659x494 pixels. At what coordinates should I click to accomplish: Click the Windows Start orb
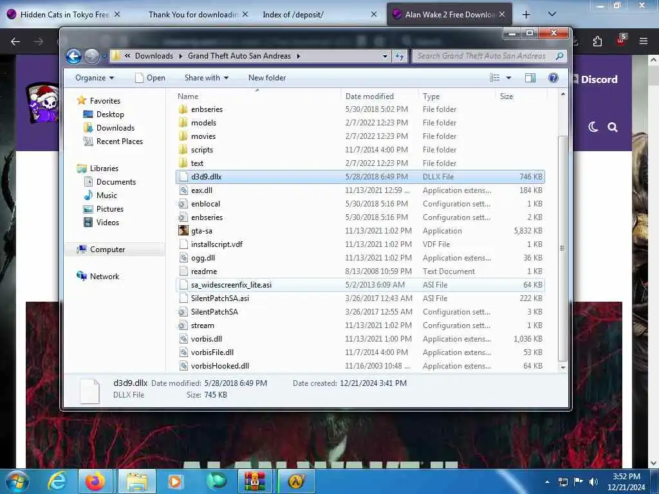click(17, 482)
